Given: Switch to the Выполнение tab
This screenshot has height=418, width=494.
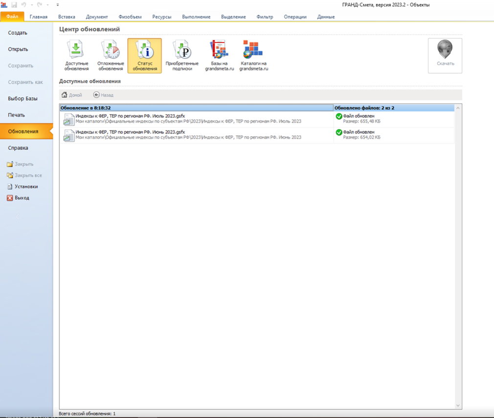Looking at the screenshot, I should point(196,17).
